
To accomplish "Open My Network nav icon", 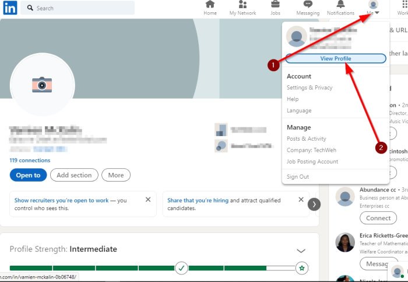I will [242, 5].
